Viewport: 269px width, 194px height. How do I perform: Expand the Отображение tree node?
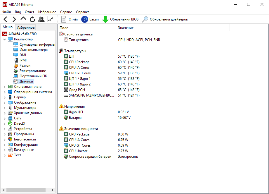4,103
